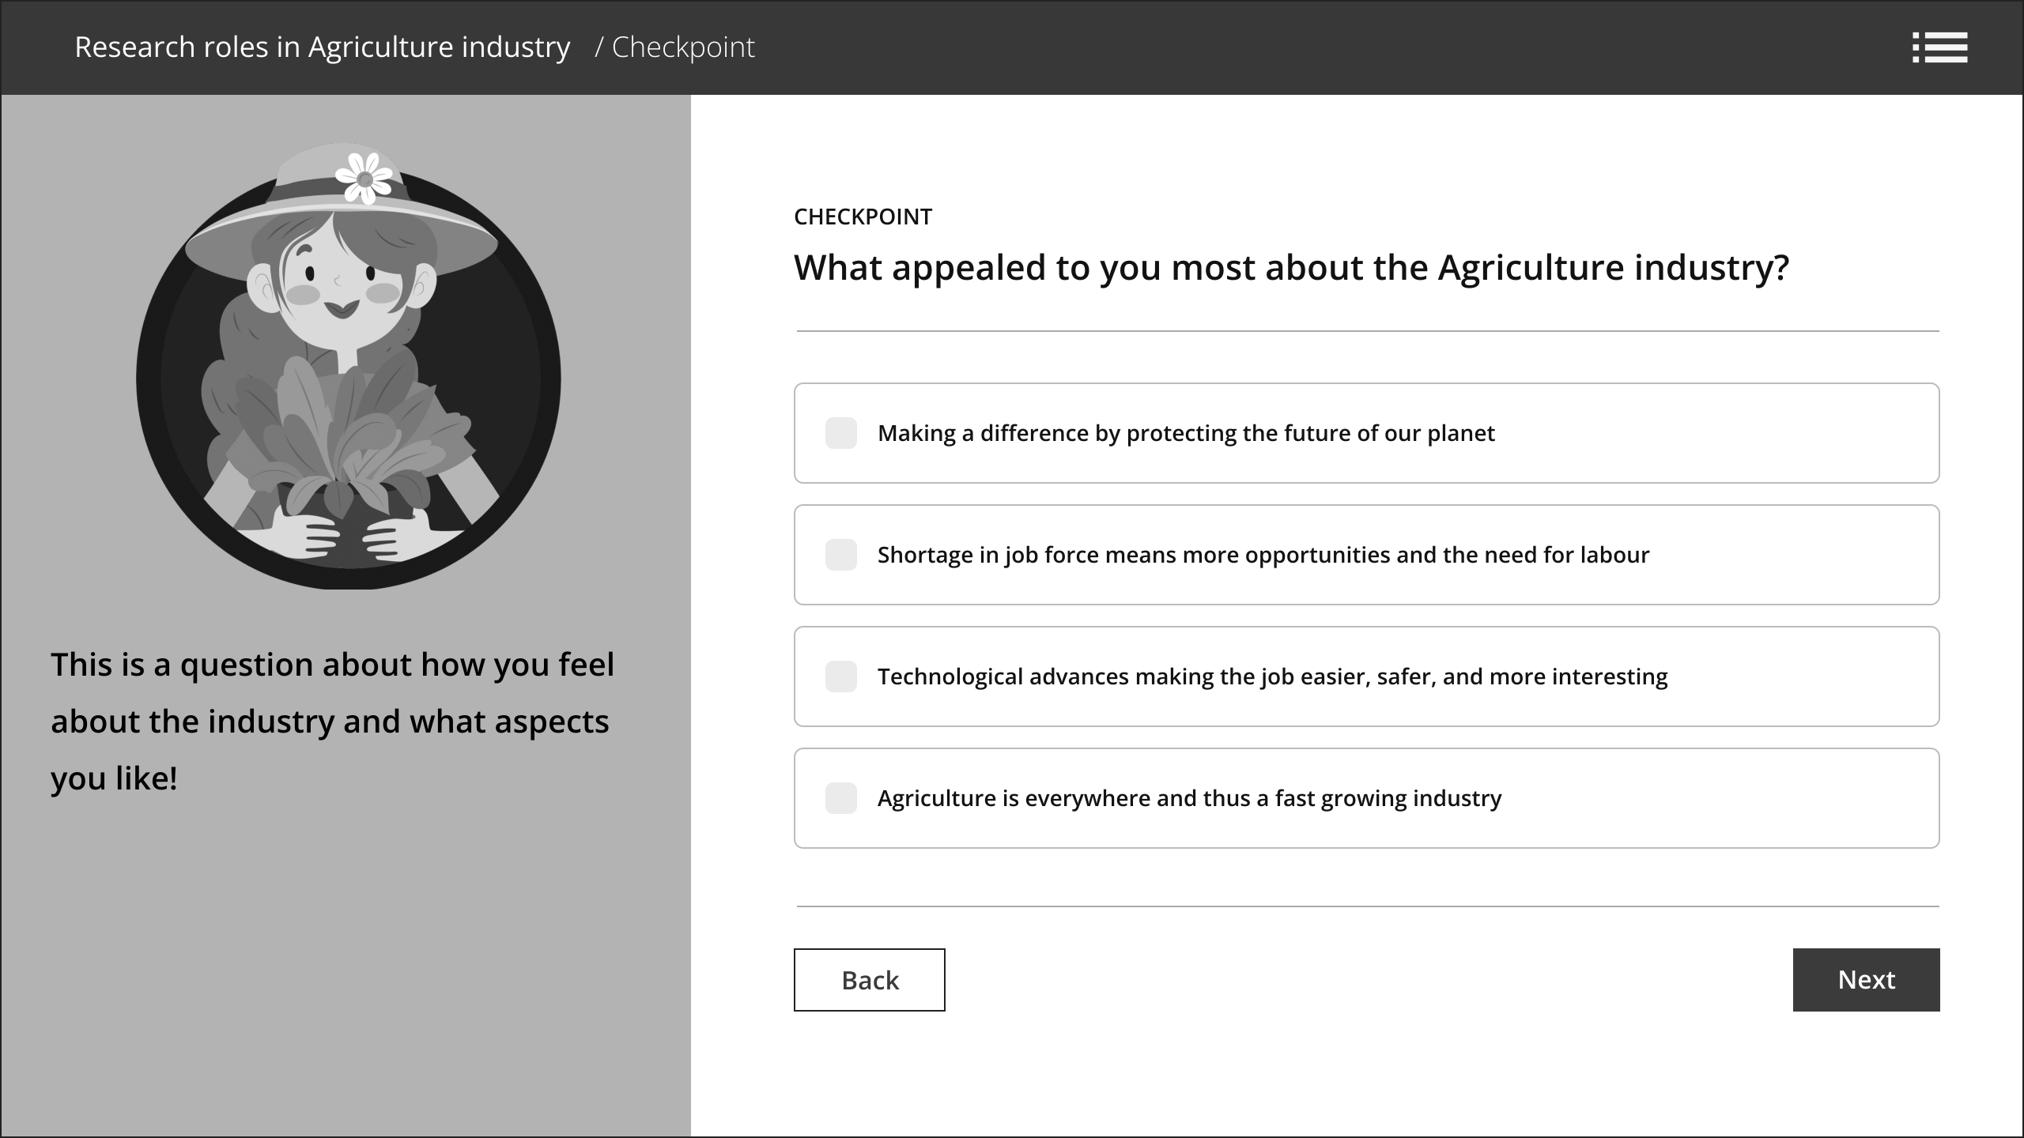Click the '/ Checkpoint' breadcrumb in header
2024x1138 pixels.
[x=675, y=47]
